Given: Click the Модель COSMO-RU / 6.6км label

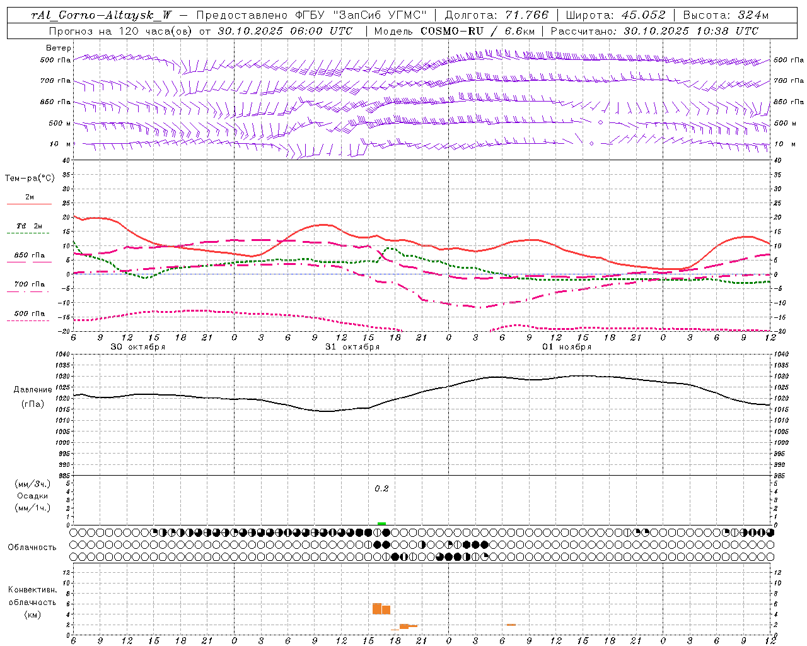Looking at the screenshot, I should [454, 31].
